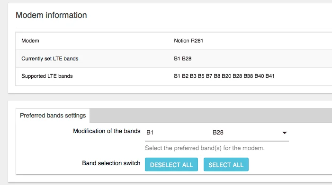Click the SELECT ALL button
332x185 pixels.
tap(226, 165)
